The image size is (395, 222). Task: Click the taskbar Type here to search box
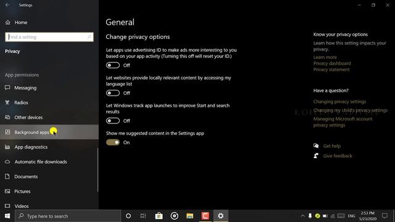point(68,216)
